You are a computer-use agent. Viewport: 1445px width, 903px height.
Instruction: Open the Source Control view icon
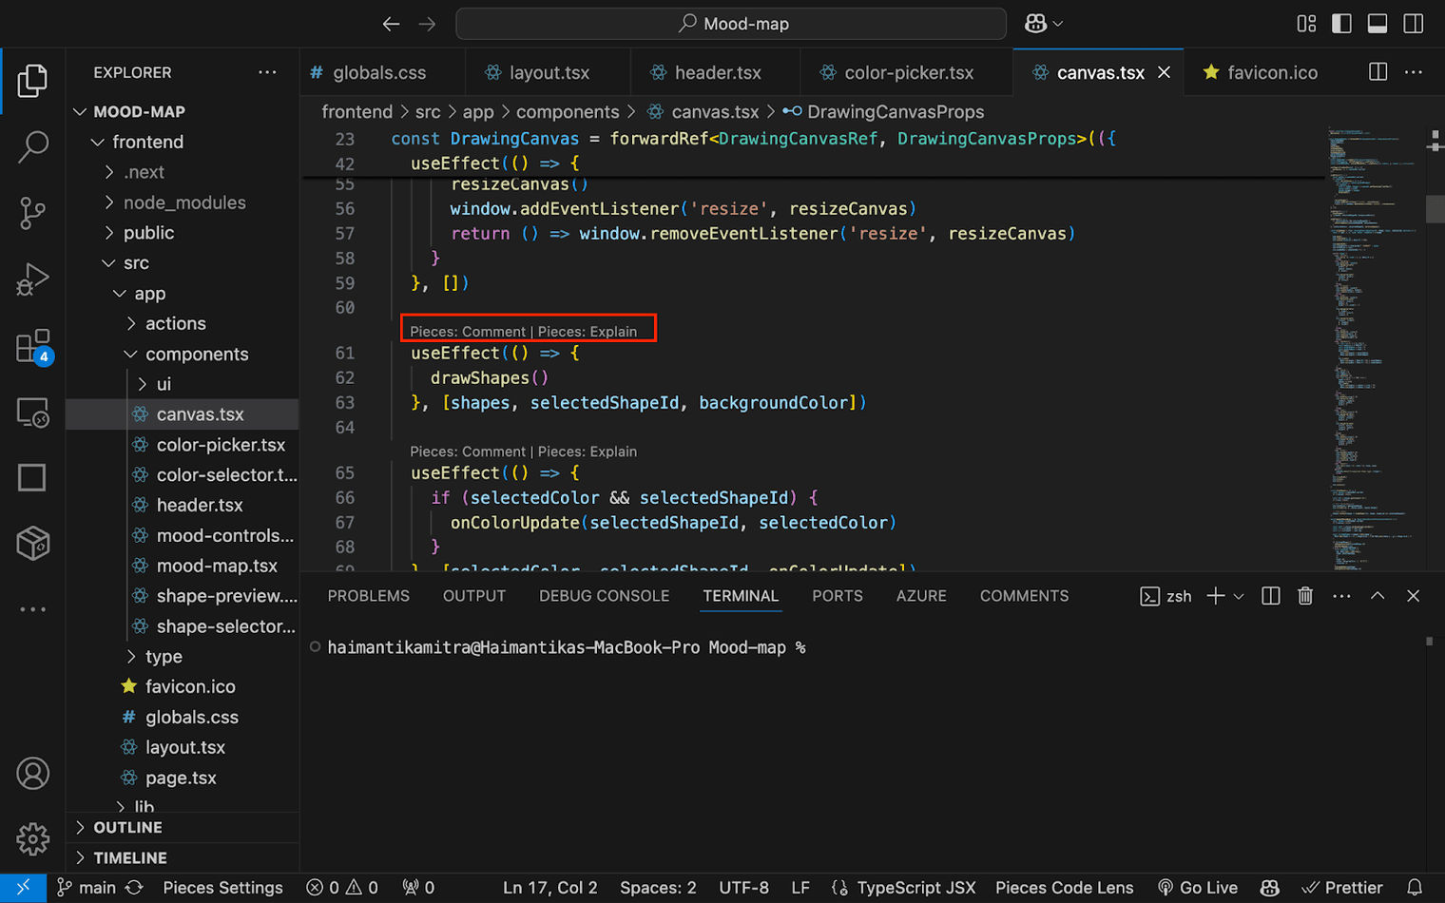(x=32, y=213)
